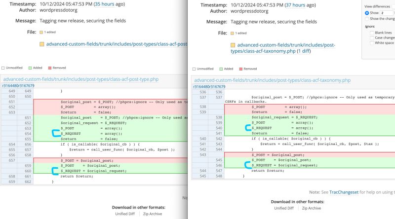The width and height of the screenshot is (395, 219).
Task: Open class-acf-post-type.php diff header link
Action: pyautogui.click(x=81, y=79)
